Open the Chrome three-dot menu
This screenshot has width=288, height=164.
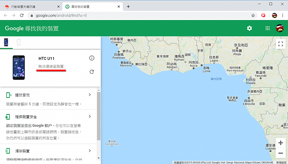pyautogui.click(x=282, y=16)
